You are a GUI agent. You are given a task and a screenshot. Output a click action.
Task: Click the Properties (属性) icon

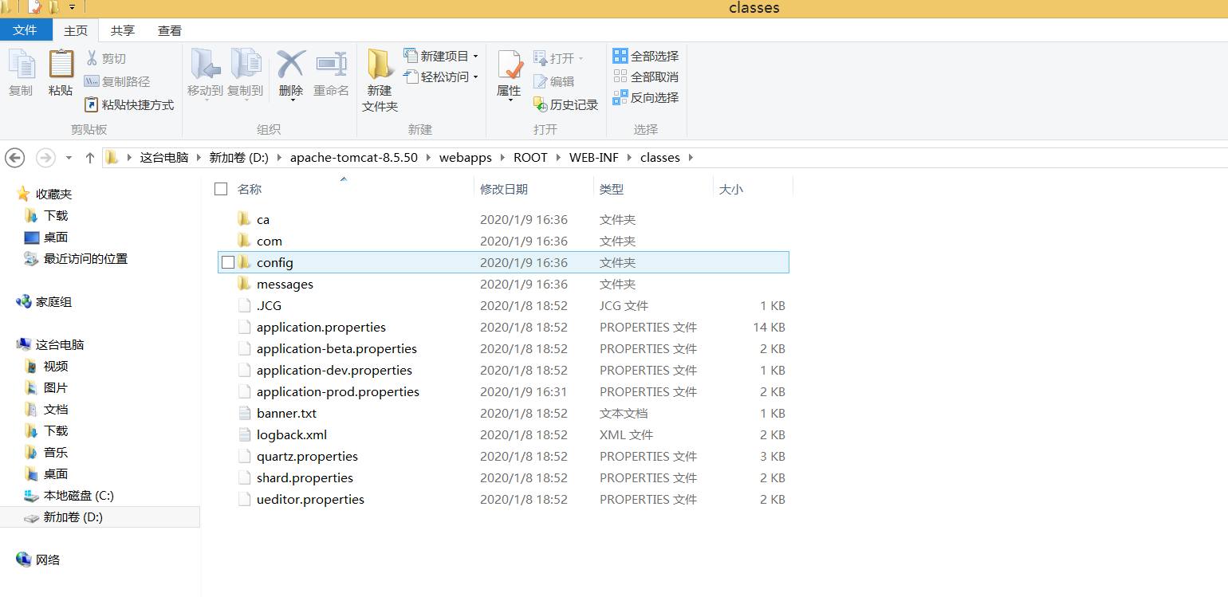coord(510,65)
